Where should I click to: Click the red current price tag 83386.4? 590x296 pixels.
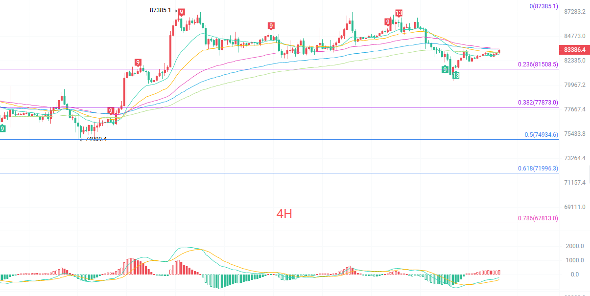click(575, 50)
